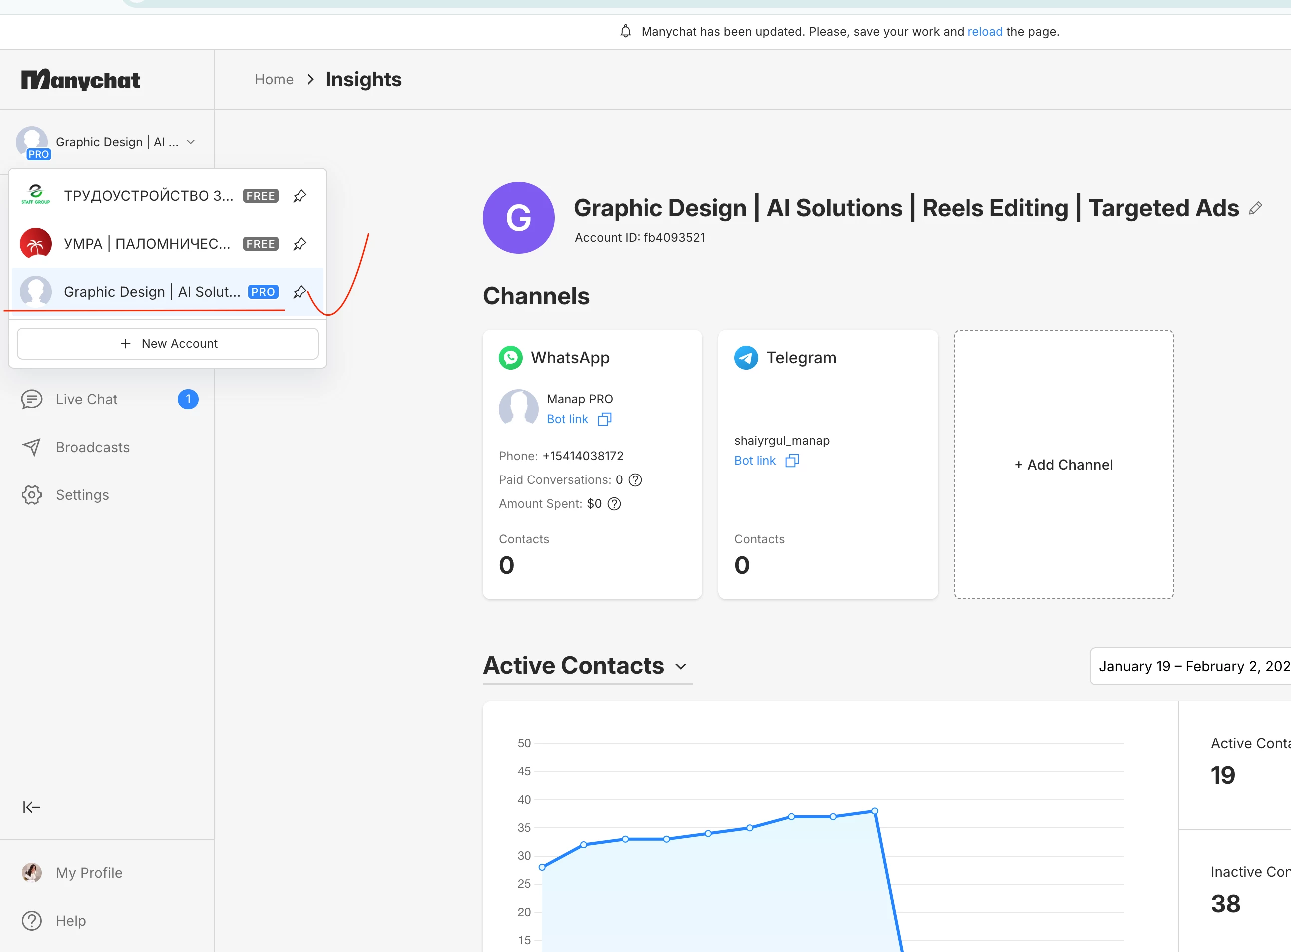Click the Manychat logo

click(80, 79)
